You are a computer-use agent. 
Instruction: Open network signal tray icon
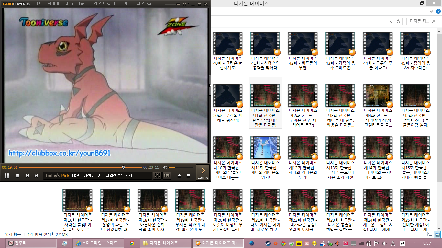[x=361, y=243]
